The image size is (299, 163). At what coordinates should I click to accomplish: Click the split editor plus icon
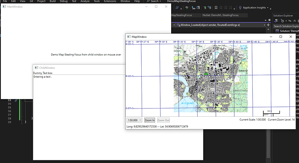pyautogui.click(x=268, y=25)
